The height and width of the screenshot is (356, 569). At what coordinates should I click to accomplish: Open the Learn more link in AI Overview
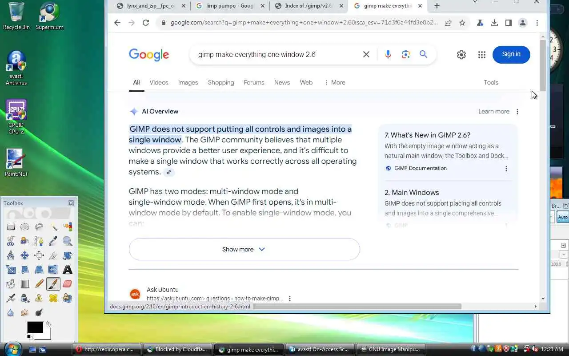(494, 111)
